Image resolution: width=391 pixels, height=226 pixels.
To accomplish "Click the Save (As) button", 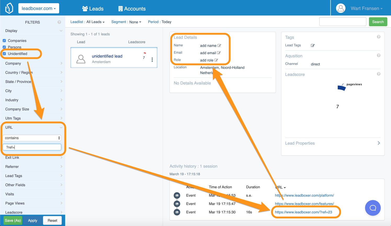I will coord(13,221).
